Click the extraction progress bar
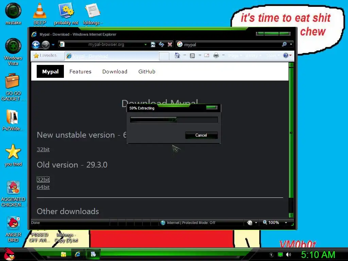The width and height of the screenshot is (348, 261). (x=174, y=120)
